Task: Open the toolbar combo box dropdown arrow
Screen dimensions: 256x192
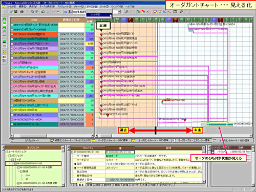Action: (x=119, y=12)
